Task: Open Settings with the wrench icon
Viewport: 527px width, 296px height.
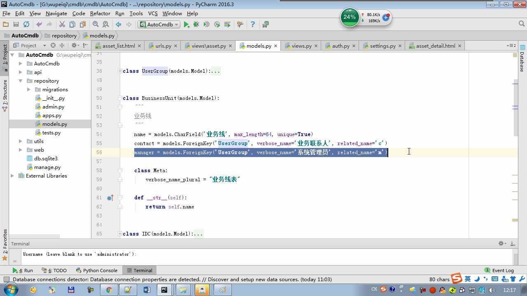Action: point(240,25)
